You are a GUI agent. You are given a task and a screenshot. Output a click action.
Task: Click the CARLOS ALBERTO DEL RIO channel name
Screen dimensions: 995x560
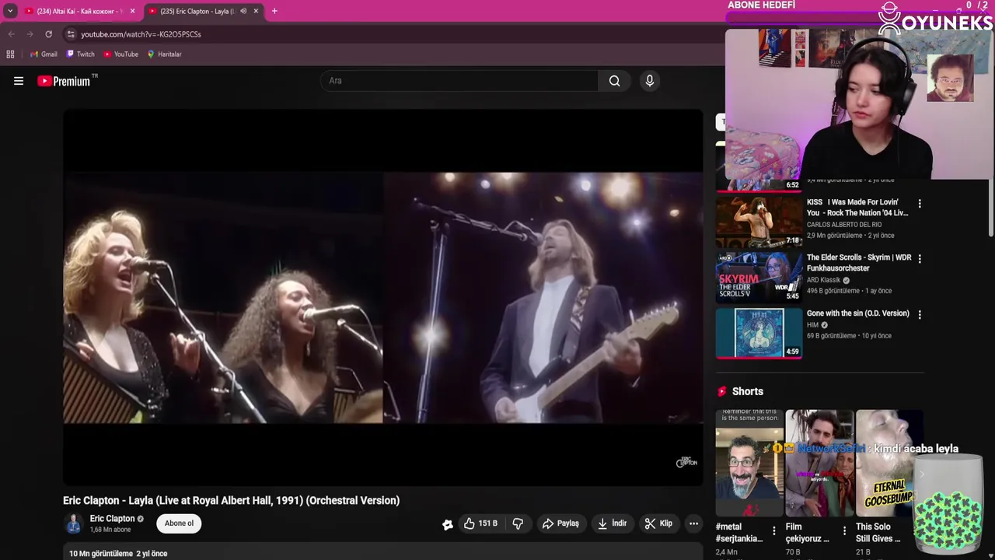tap(844, 225)
